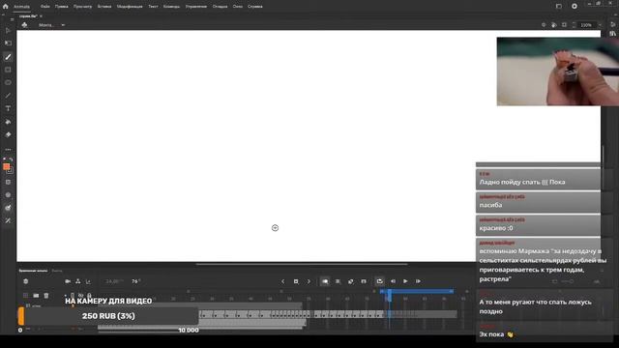619x348 pixels.
Task: Click the center stage icon
Action: click(544, 25)
